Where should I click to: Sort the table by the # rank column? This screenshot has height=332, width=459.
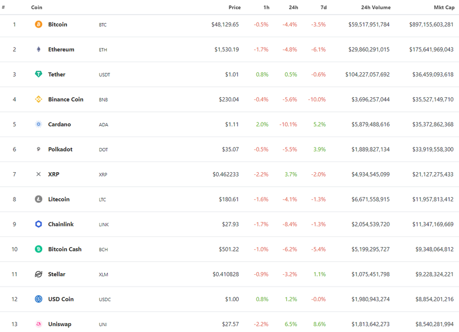3,8
